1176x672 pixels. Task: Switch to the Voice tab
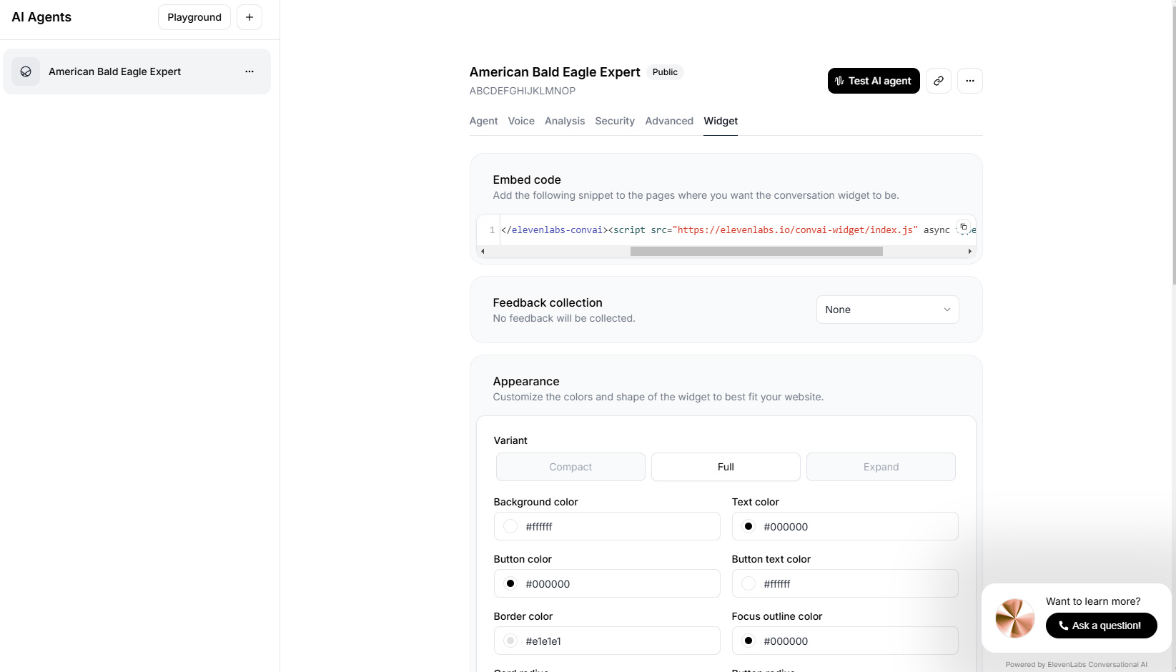click(x=521, y=121)
